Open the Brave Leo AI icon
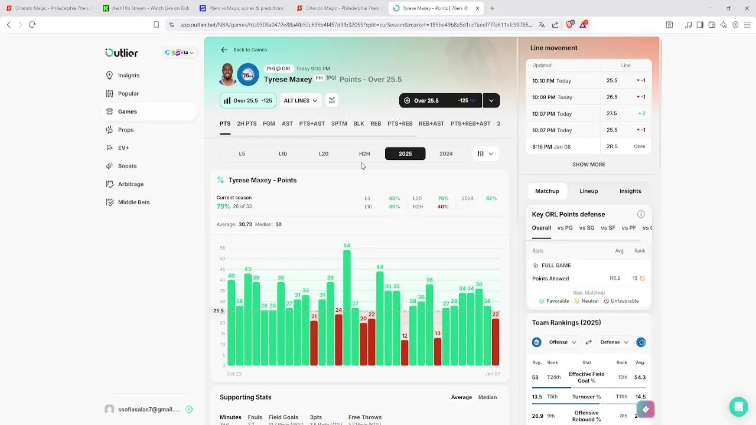This screenshot has height=425, width=756. click(x=724, y=25)
